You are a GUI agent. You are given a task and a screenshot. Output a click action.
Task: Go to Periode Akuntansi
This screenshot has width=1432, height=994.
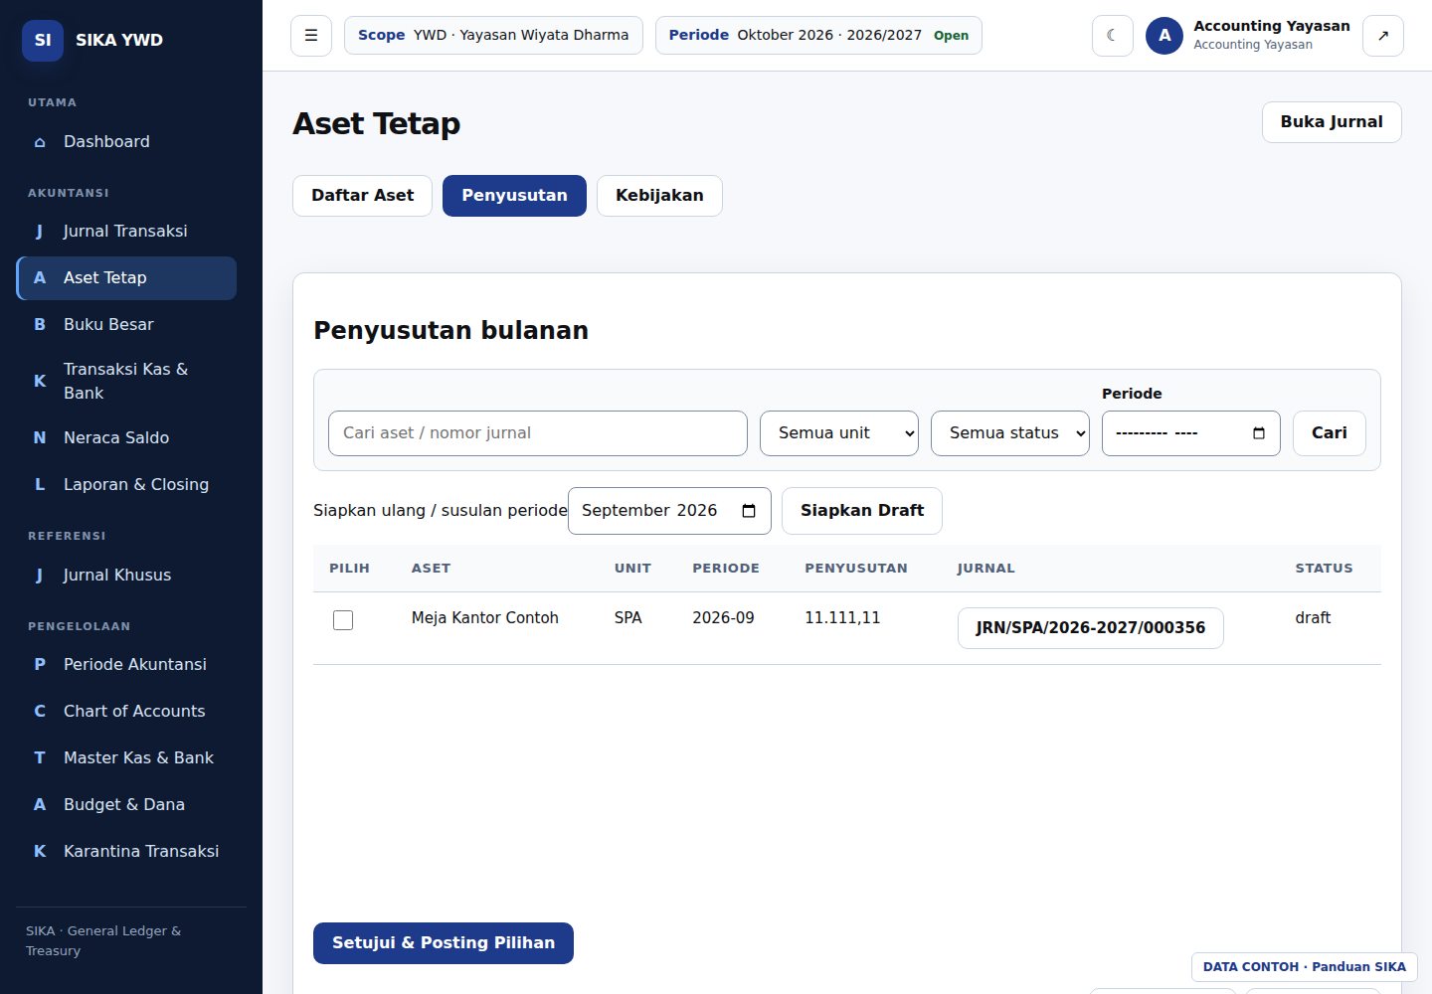[x=126, y=664]
